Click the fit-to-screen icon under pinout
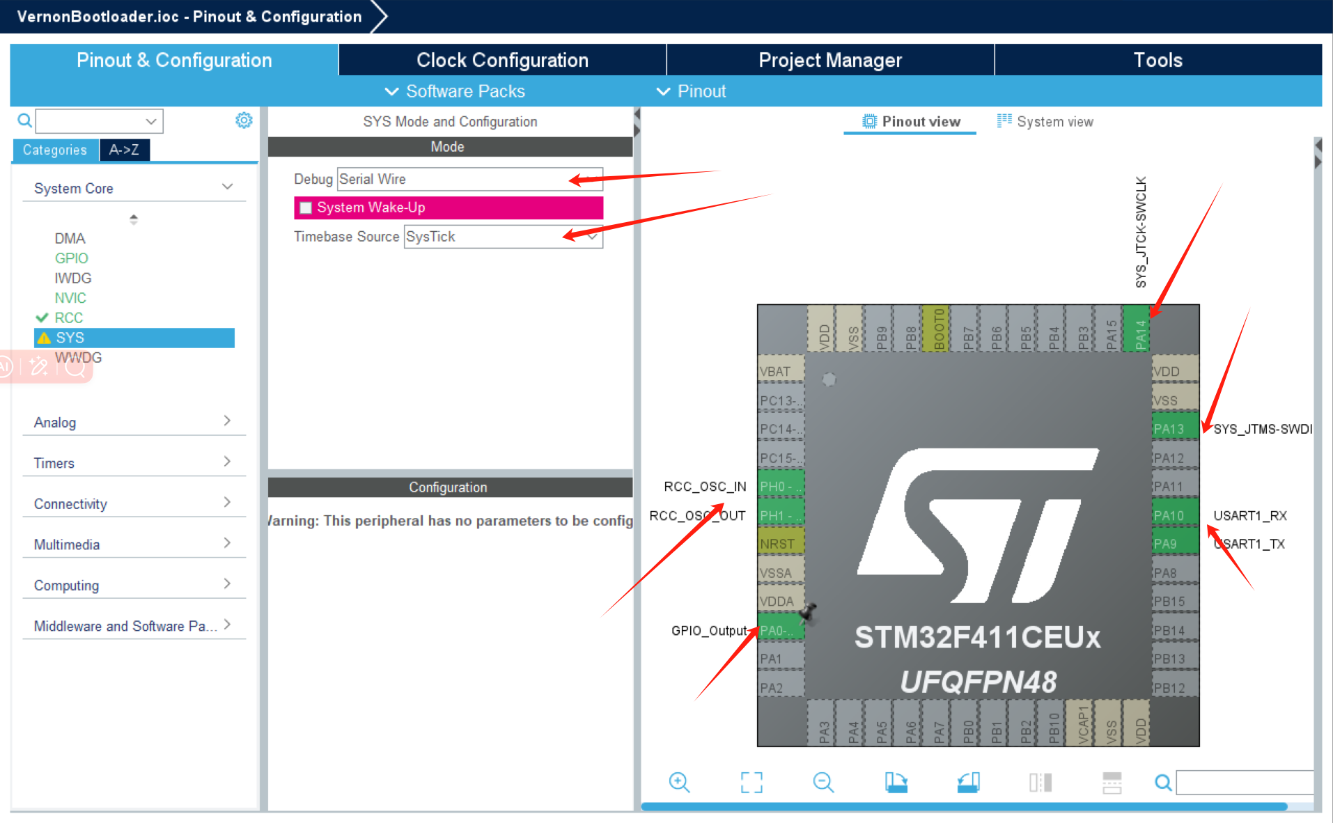Image resolution: width=1333 pixels, height=823 pixels. (751, 783)
